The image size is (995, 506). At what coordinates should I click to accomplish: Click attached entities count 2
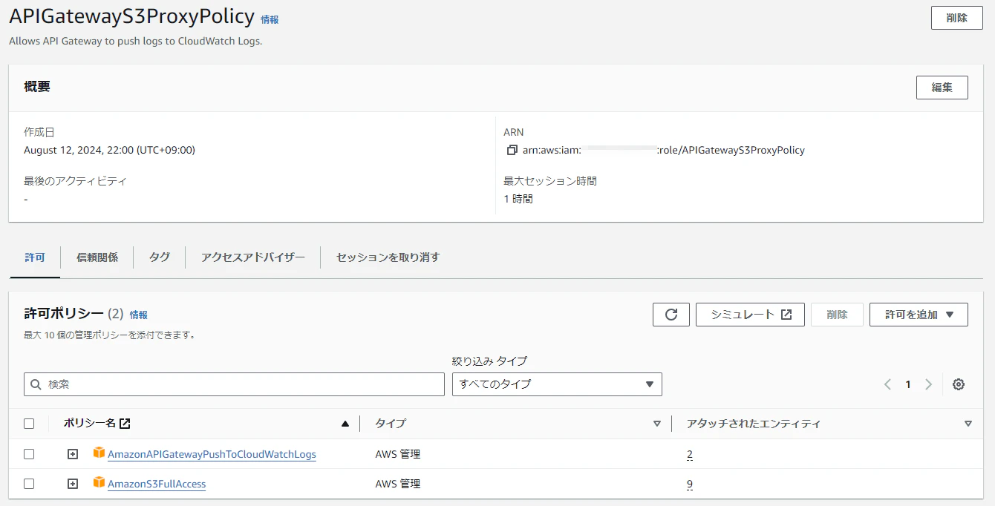tap(690, 454)
